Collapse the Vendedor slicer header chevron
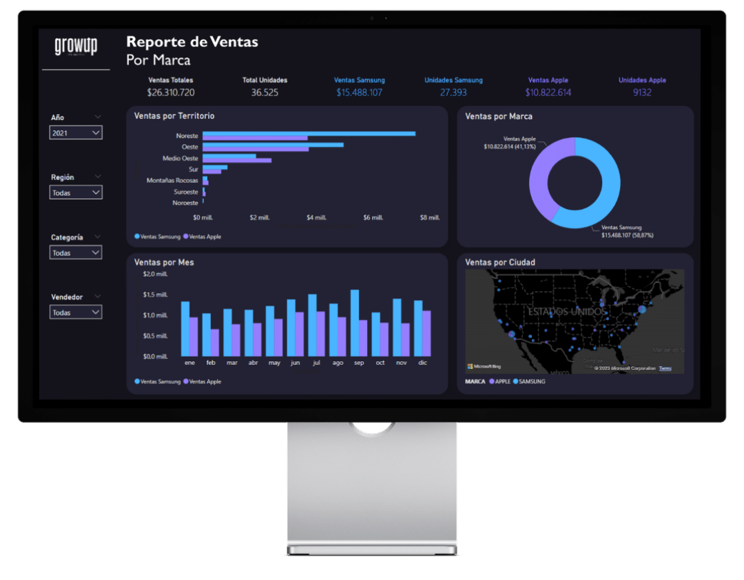This screenshot has width=744, height=580. pos(98,297)
